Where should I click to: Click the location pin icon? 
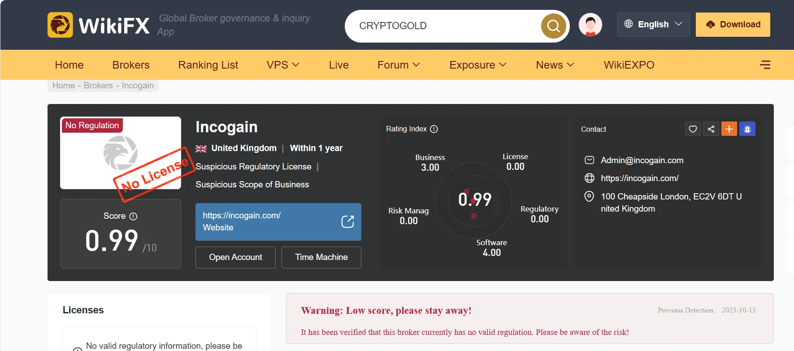tap(590, 196)
